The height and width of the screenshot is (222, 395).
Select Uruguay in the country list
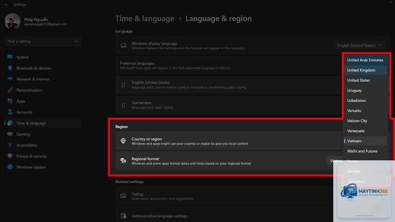point(365,90)
